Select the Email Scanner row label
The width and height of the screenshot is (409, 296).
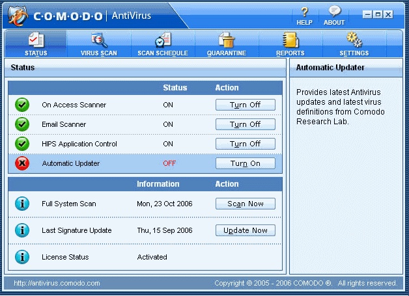(x=64, y=124)
